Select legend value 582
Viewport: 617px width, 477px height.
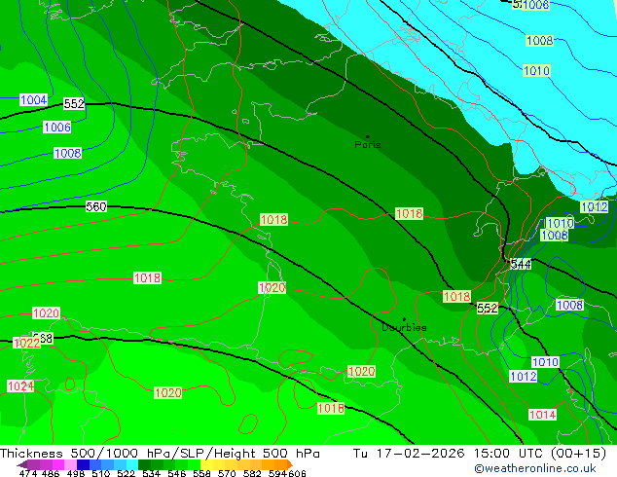[x=252, y=473]
